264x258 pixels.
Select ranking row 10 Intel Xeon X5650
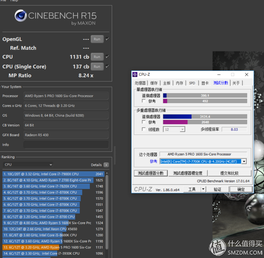[x=53, y=229]
